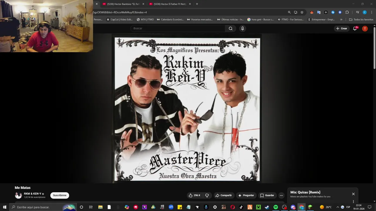Click Windows taskbar search box
Screen dimensions: 376x211
[43, 207]
